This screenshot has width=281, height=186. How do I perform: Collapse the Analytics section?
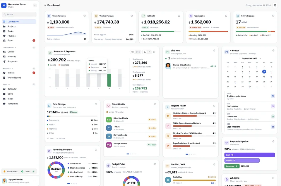[8, 68]
